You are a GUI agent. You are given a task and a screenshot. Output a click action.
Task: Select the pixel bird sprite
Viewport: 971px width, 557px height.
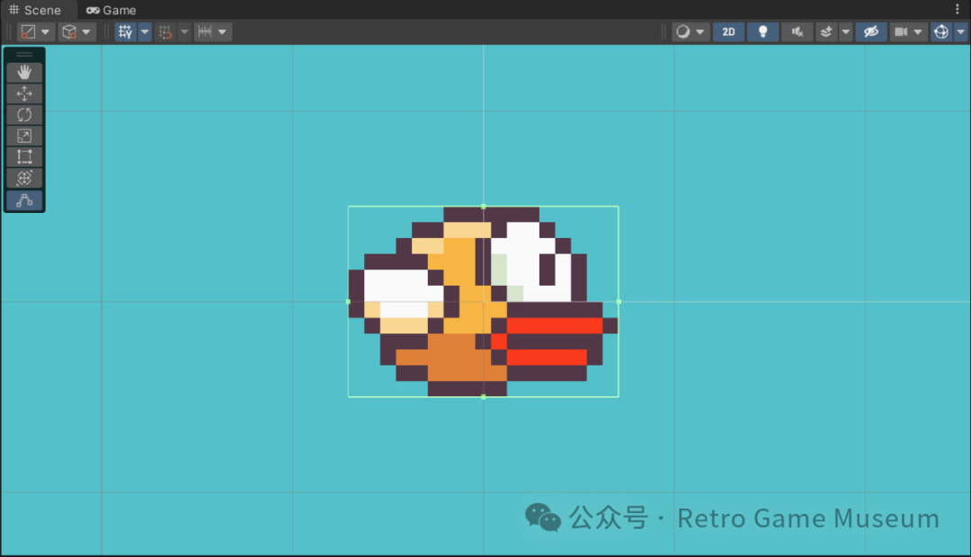pyautogui.click(x=483, y=301)
